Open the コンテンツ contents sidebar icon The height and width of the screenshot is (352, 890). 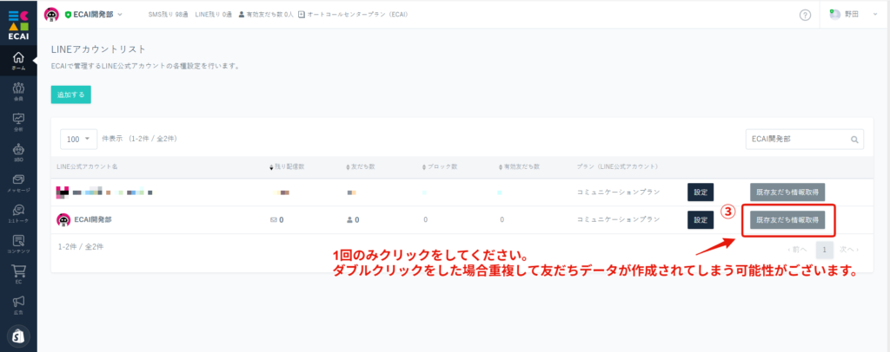(18, 244)
